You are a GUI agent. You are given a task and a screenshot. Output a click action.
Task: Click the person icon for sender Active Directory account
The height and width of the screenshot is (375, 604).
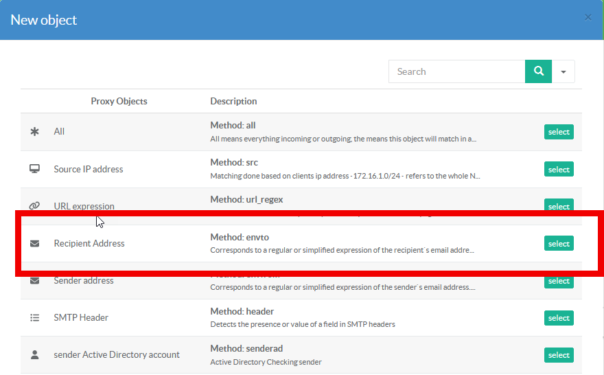pyautogui.click(x=35, y=355)
